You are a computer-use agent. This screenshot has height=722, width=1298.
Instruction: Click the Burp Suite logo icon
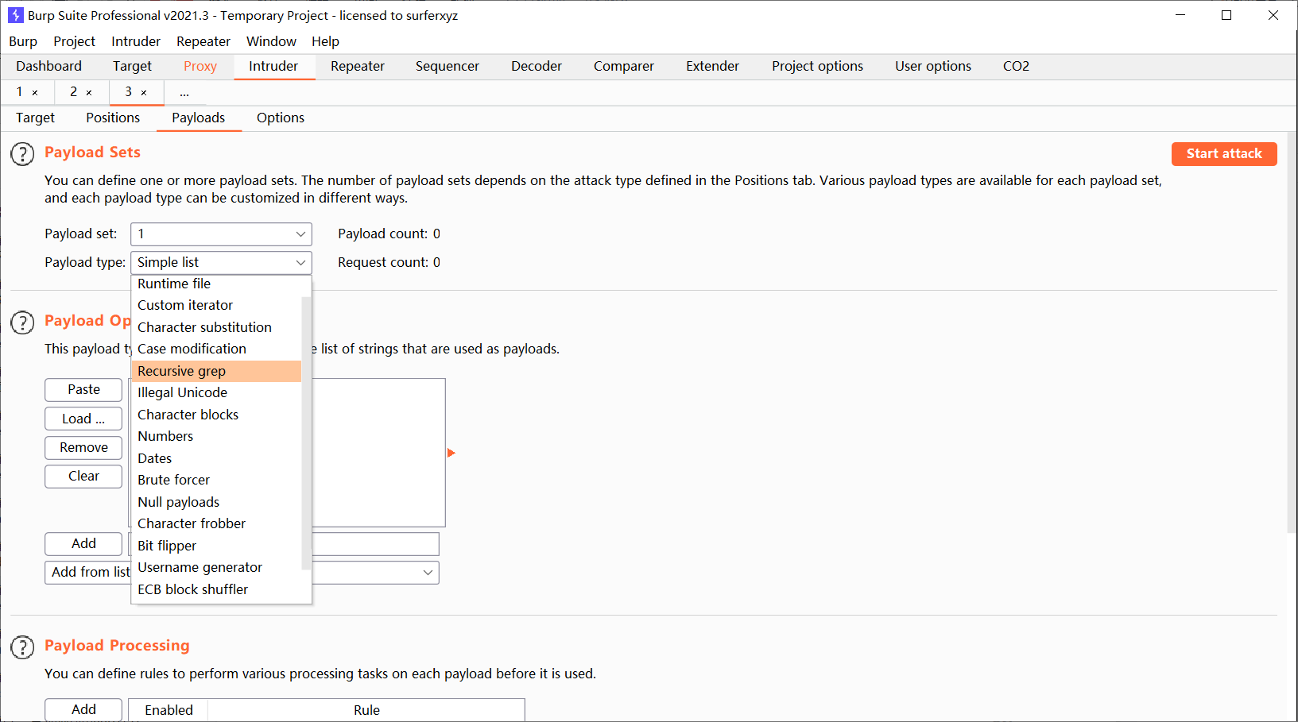pyautogui.click(x=15, y=15)
